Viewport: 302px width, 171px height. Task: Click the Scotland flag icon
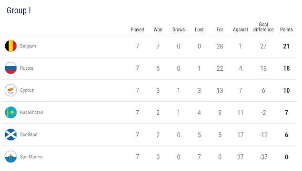click(x=11, y=134)
